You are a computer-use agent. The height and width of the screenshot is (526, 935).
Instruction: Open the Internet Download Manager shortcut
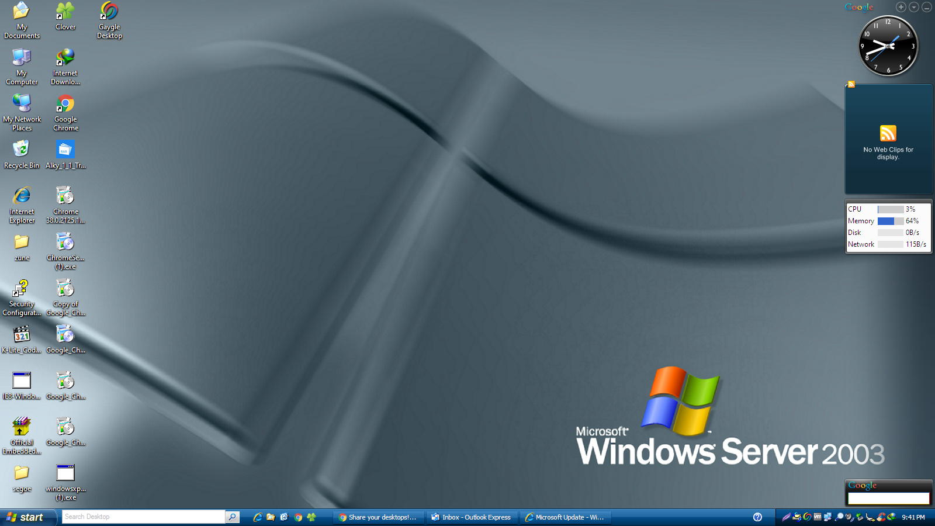(x=65, y=67)
